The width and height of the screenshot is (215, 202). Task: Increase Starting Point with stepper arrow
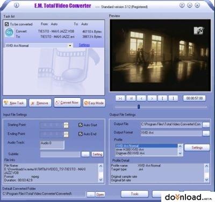point(66,124)
